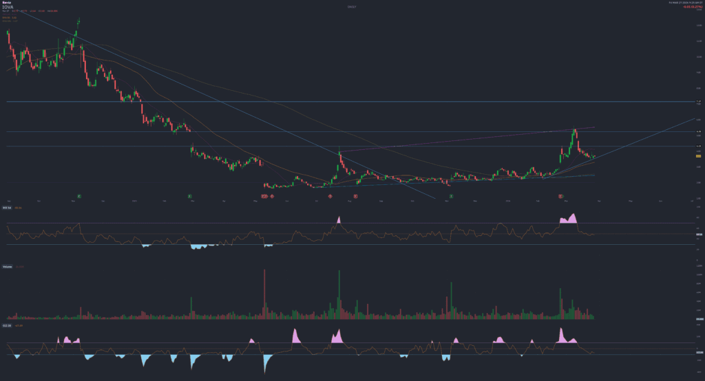Click the green marker near Nov on right half
705x381 pixels.
pyautogui.click(x=452, y=196)
